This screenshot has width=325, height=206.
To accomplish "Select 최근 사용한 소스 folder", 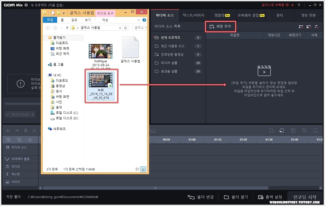I will click(x=178, y=46).
